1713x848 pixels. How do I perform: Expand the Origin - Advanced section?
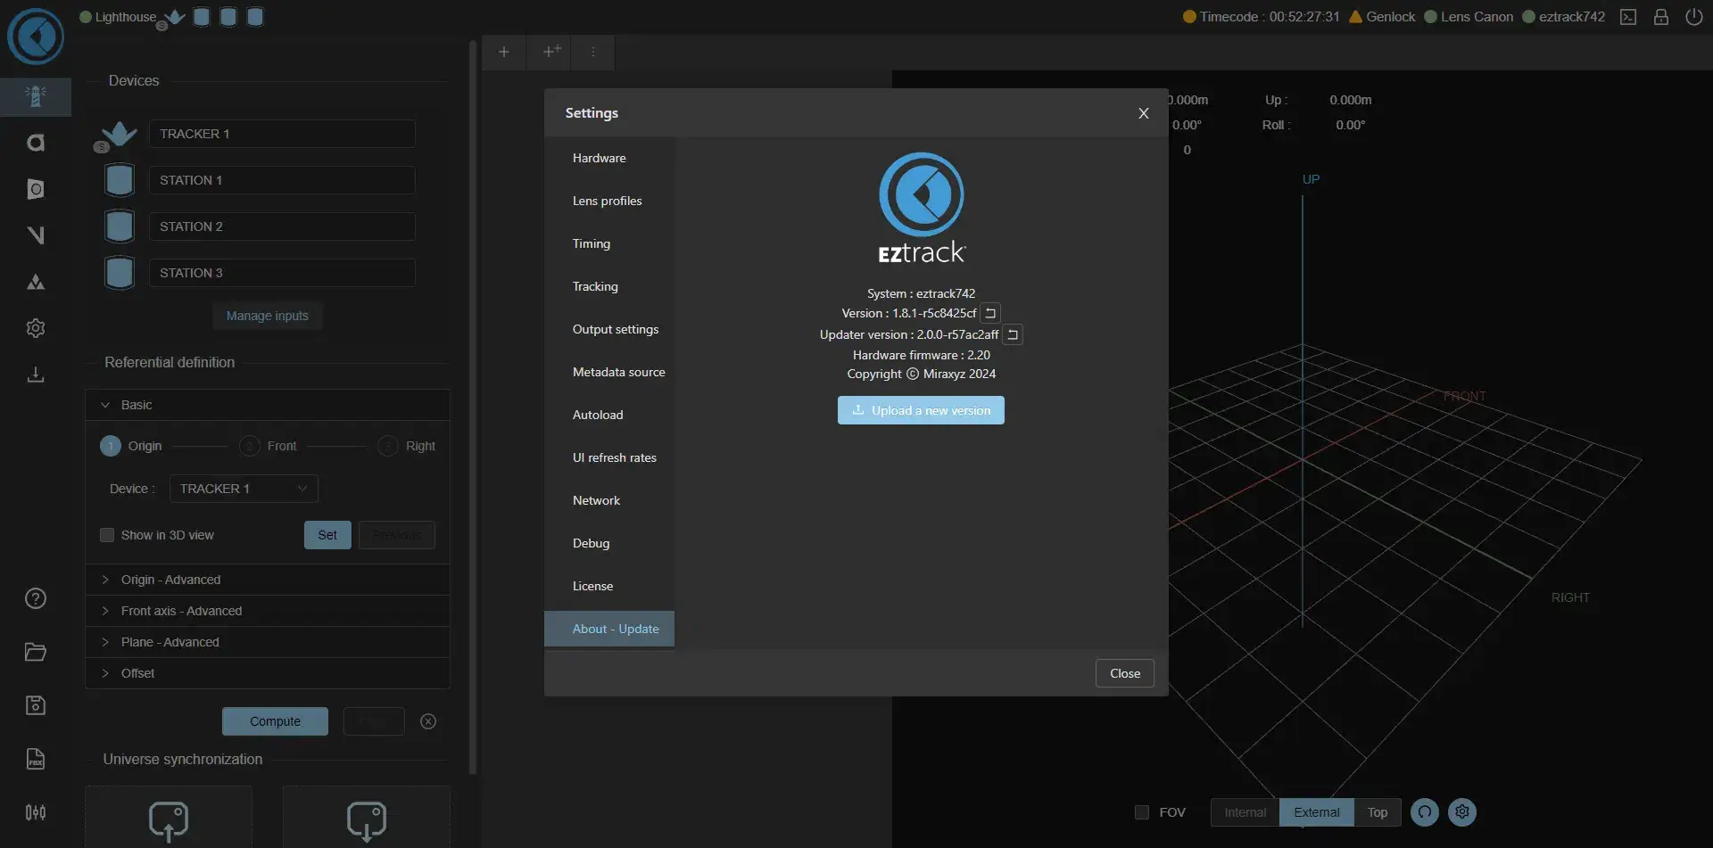coord(170,580)
